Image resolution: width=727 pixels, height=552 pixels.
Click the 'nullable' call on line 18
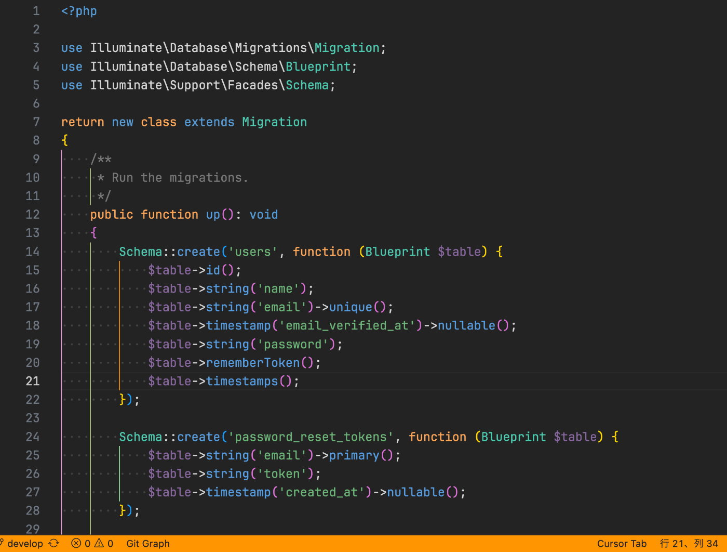click(x=466, y=325)
